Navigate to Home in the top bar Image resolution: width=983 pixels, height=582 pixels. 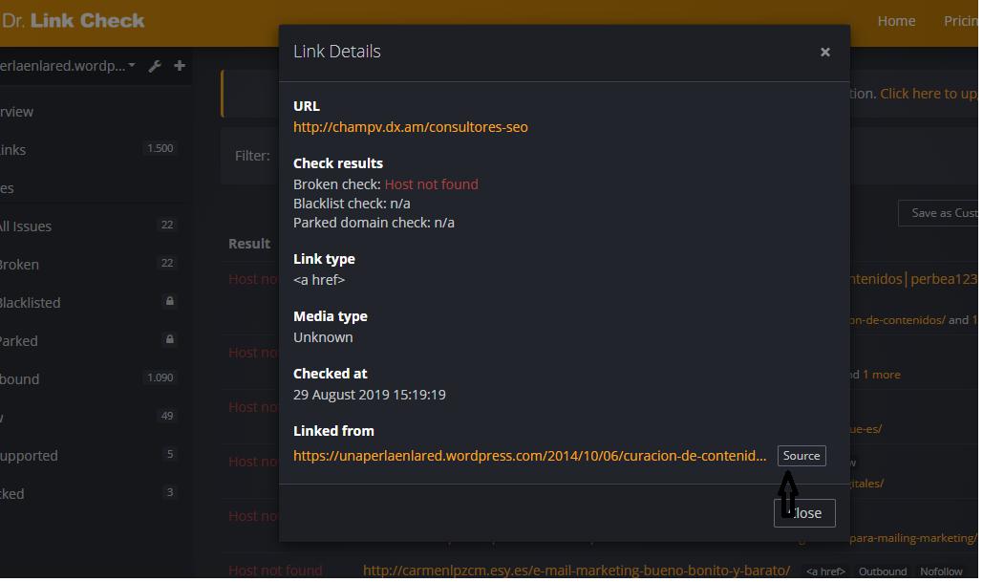[x=896, y=20]
